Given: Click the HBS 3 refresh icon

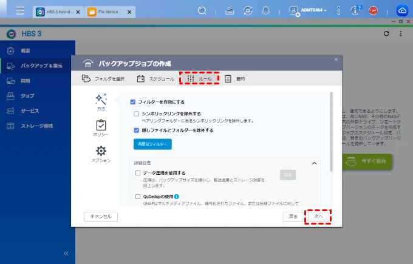Looking at the screenshot, I should click(386, 34).
